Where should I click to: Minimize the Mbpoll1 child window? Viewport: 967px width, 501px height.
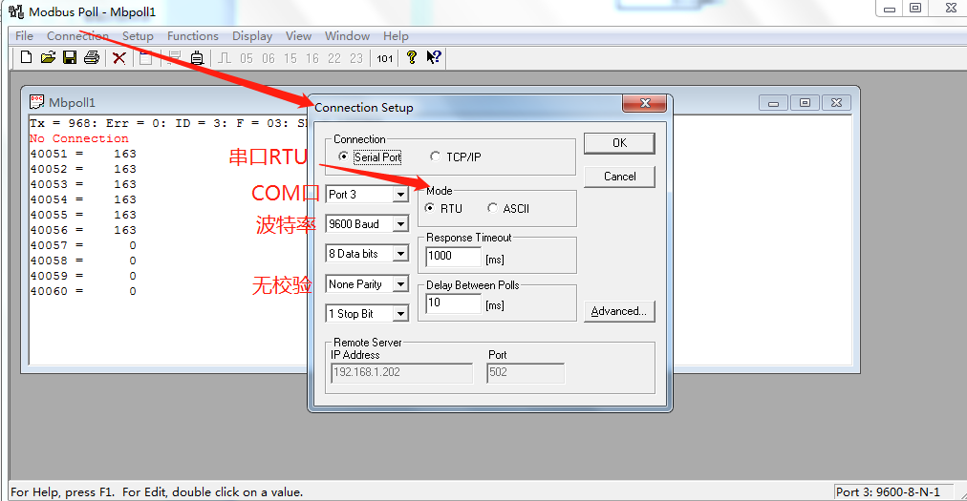(773, 103)
